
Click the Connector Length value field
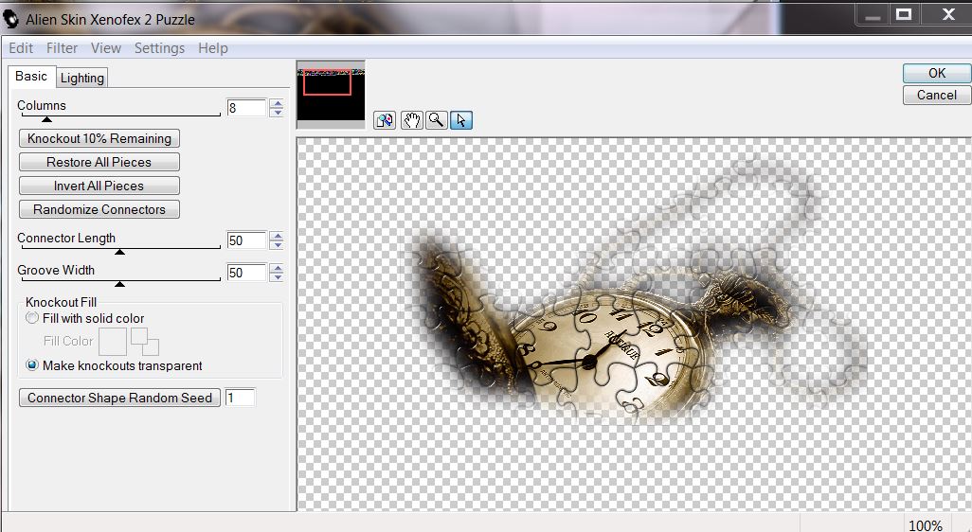click(x=246, y=240)
